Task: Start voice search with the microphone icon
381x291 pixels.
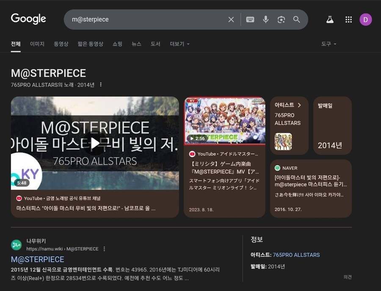Action: pos(265,19)
